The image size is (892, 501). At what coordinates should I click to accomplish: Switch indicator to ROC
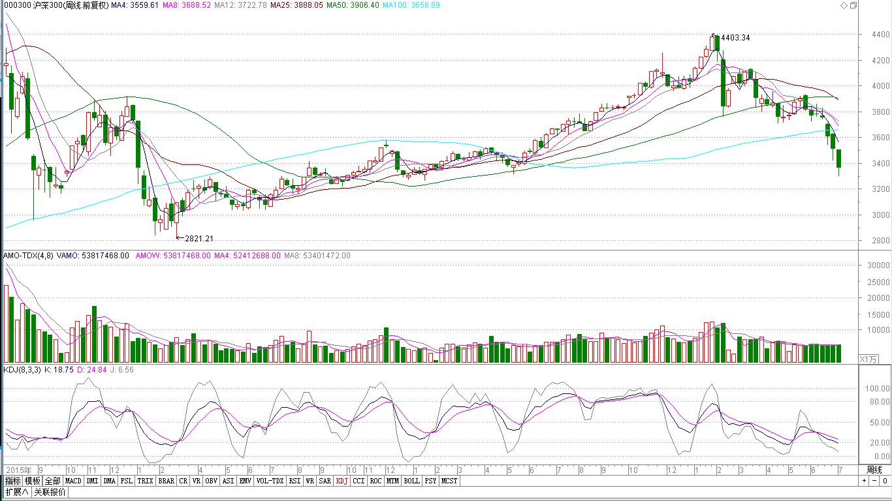(375, 481)
